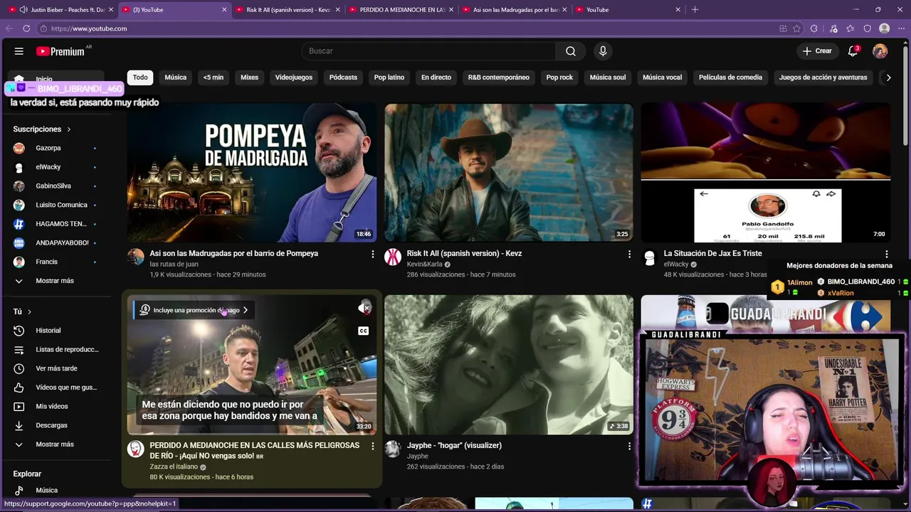Screen dimensions: 911x512
Task: Open a new browser tab
Action: 695,10
